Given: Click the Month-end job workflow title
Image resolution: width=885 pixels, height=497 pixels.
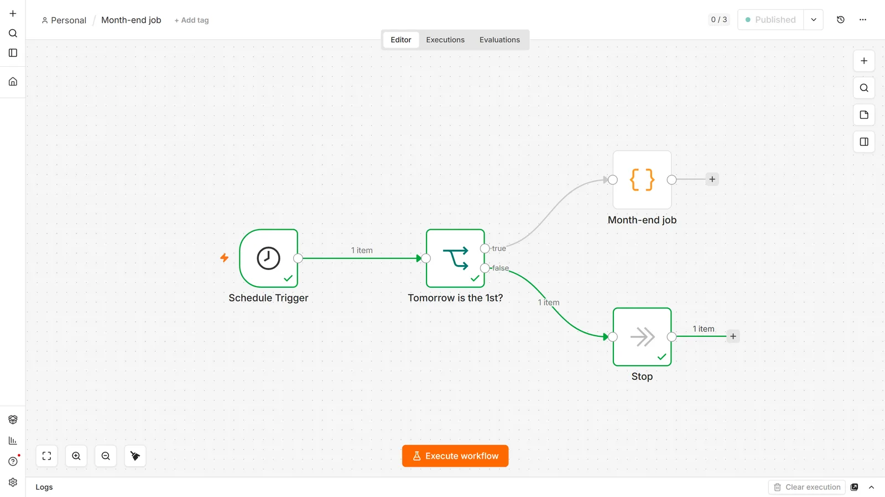Looking at the screenshot, I should tap(131, 20).
